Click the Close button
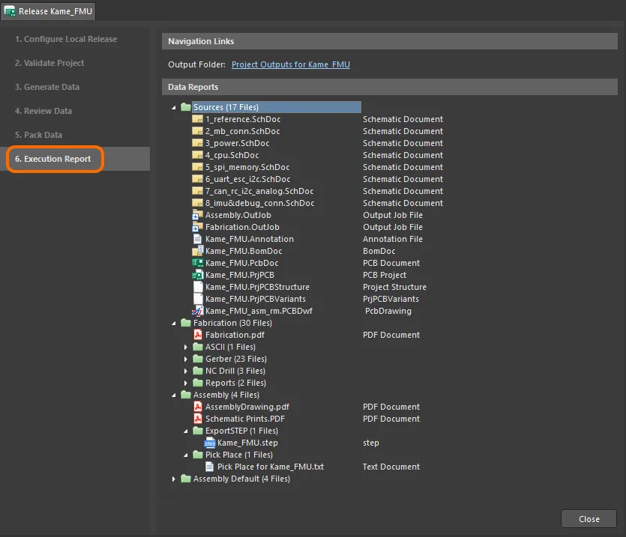 point(589,518)
